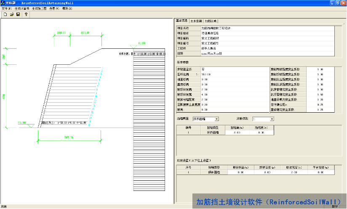Switch to the 基本信息 tab

tap(182, 21)
